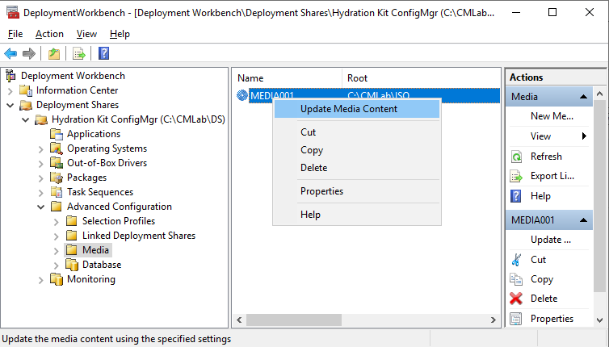Viewport: 609px width, 347px height.
Task: Click the Advanced Configuration folder icon
Action: coord(57,207)
